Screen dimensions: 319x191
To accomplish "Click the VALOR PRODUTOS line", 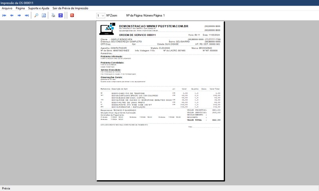I will pos(204,110).
